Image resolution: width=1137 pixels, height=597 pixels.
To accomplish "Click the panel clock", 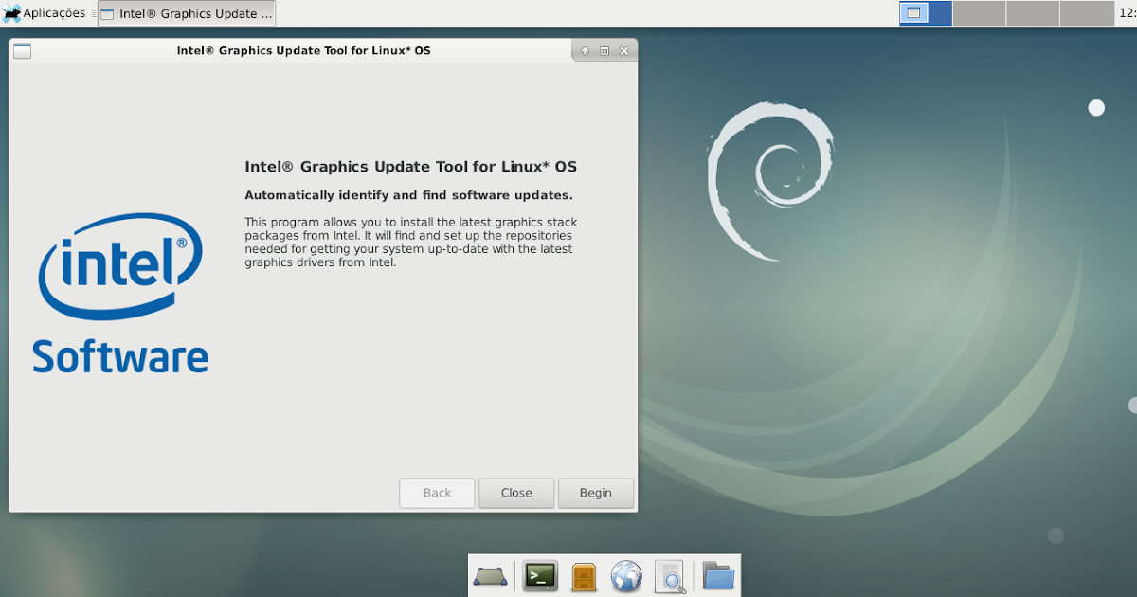I will point(1127,13).
